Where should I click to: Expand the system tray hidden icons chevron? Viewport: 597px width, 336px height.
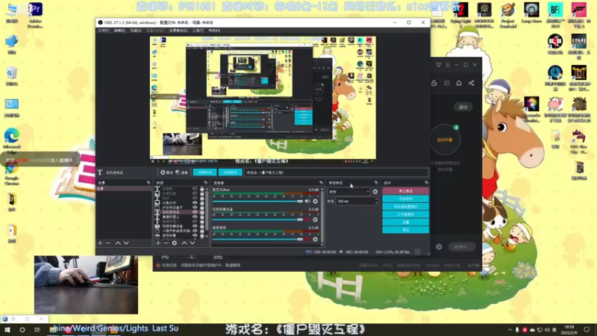point(510,330)
